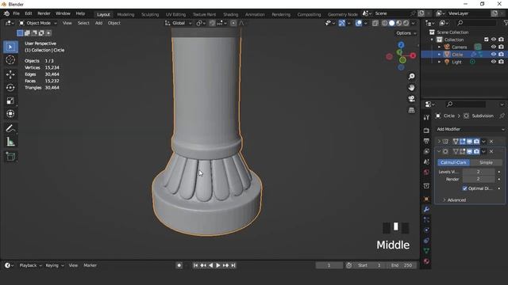Switch to the Shading workspace tab
The width and height of the screenshot is (508, 285).
click(231, 14)
